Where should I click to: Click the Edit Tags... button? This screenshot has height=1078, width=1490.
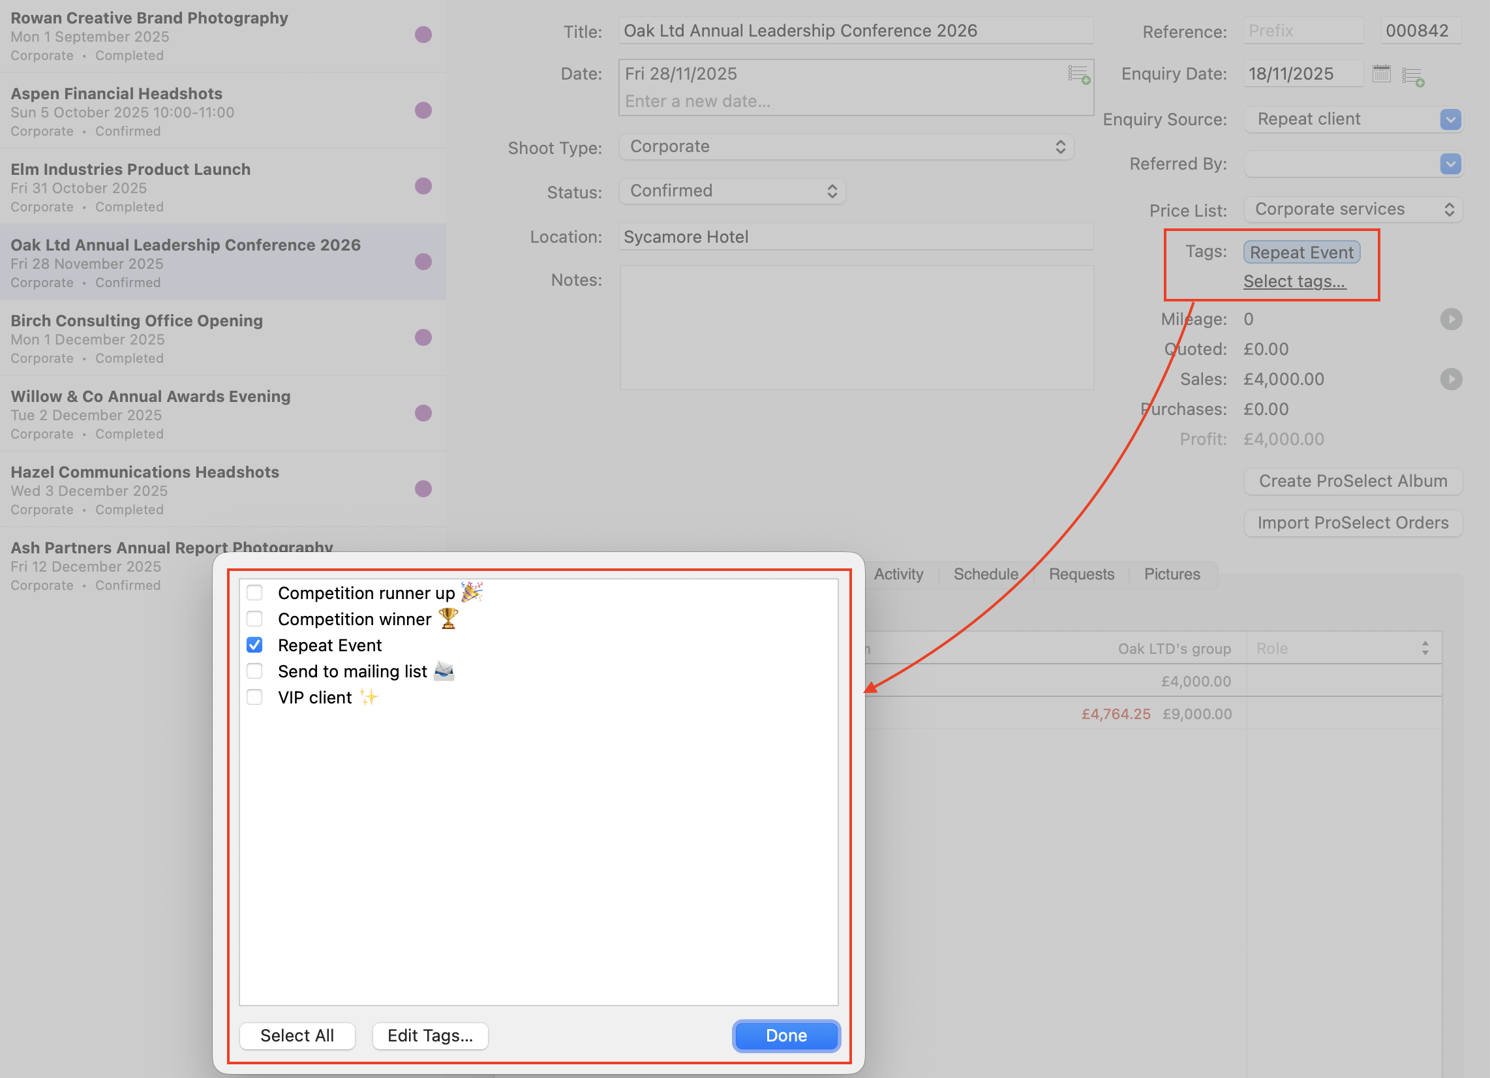(430, 1036)
